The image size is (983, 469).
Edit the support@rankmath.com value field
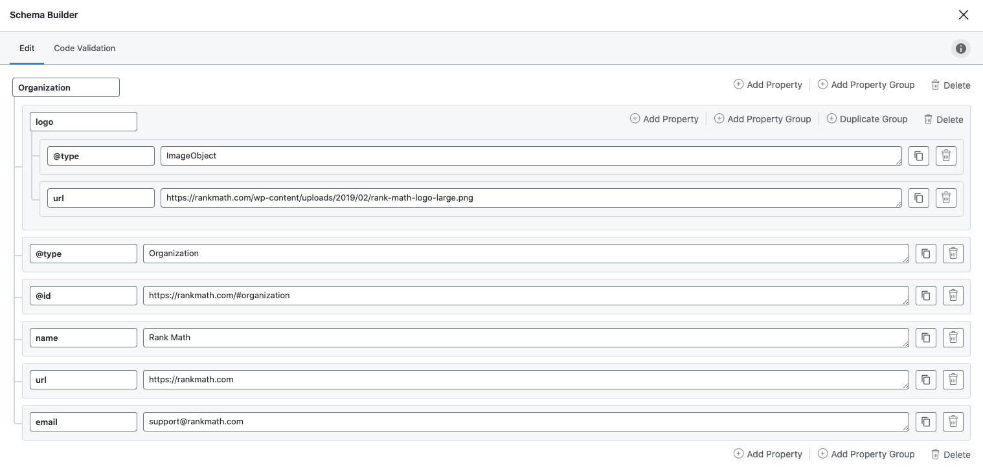click(526, 422)
